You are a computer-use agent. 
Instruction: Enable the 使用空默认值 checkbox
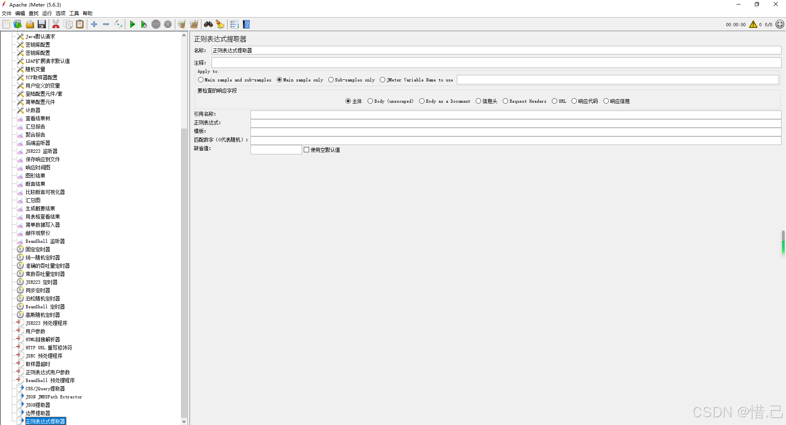coord(306,150)
